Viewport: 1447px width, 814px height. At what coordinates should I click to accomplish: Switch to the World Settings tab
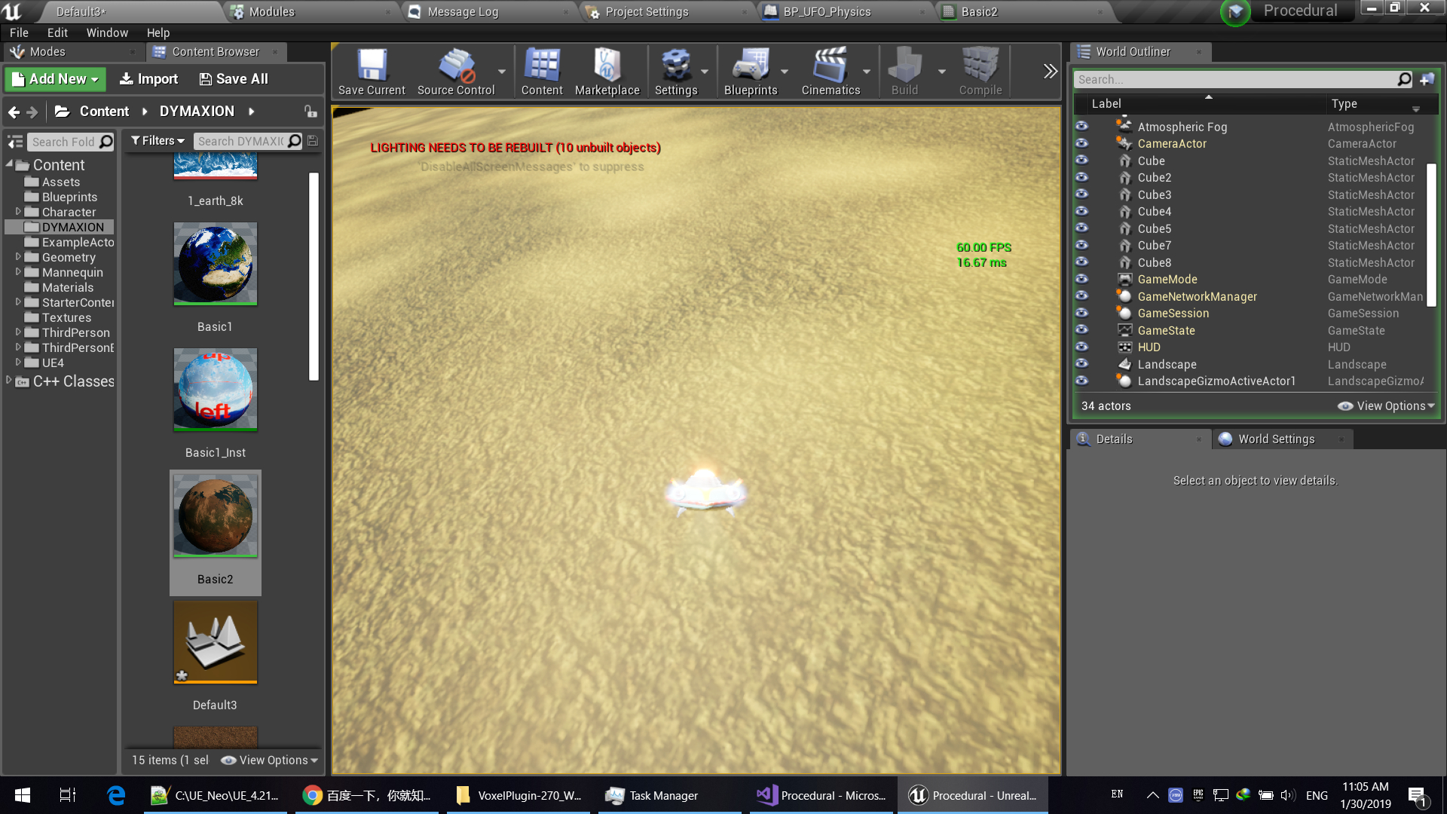coord(1275,439)
